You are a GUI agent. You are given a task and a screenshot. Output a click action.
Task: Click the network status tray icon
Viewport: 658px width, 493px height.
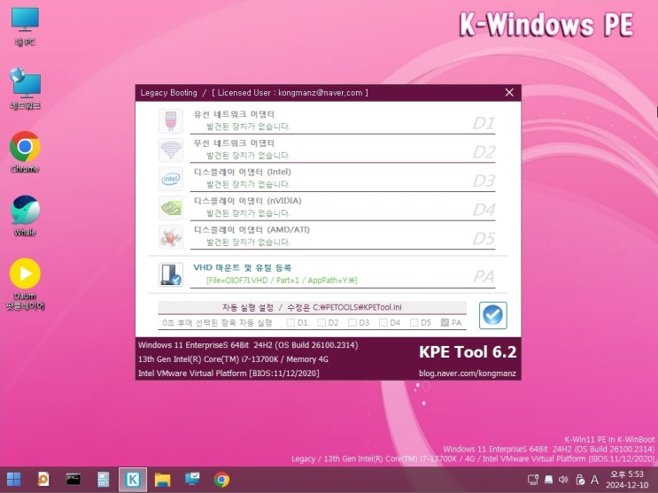tap(533, 480)
